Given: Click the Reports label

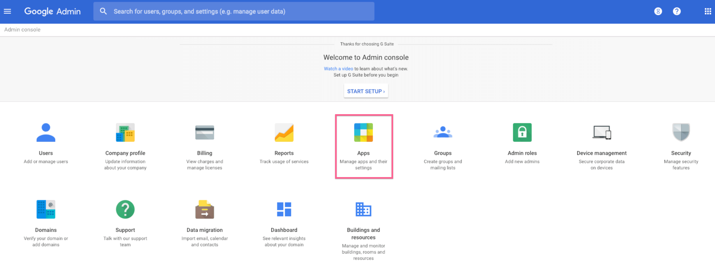Looking at the screenshot, I should 284,153.
